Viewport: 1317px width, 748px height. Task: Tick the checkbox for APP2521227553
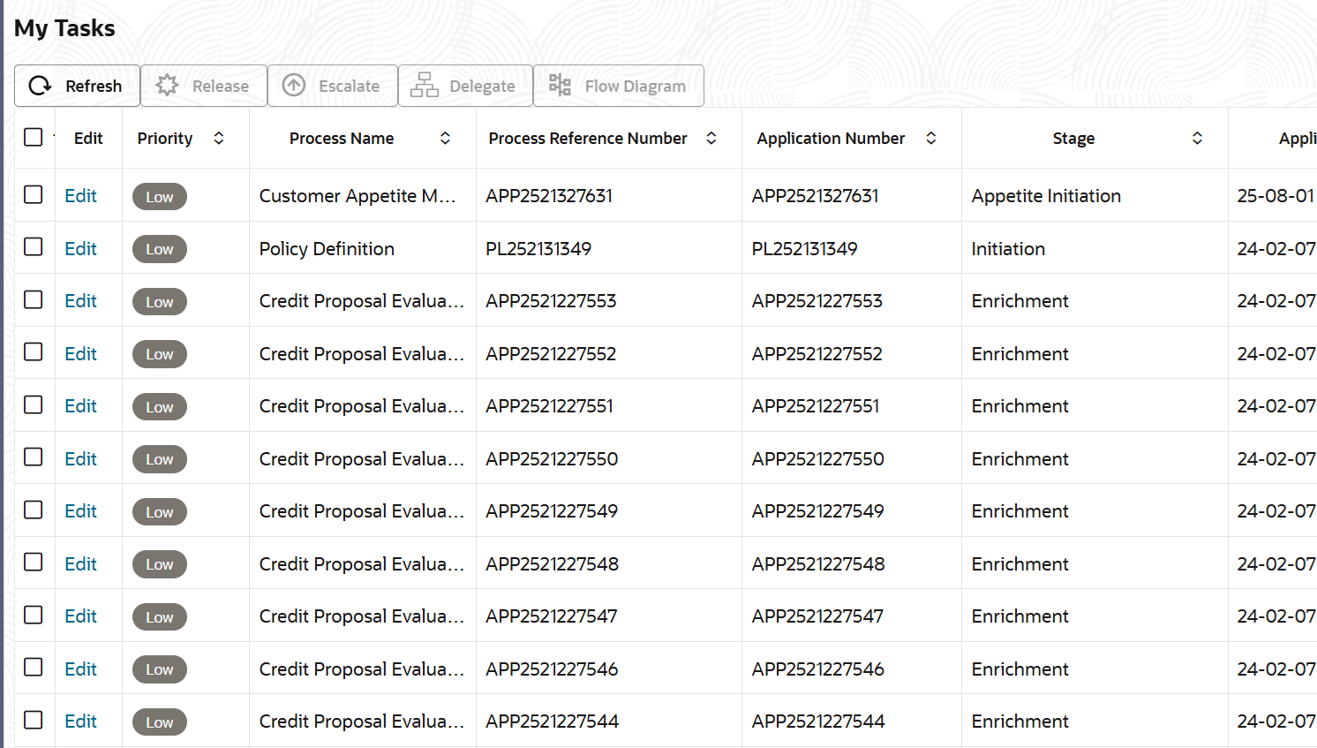[x=34, y=299]
